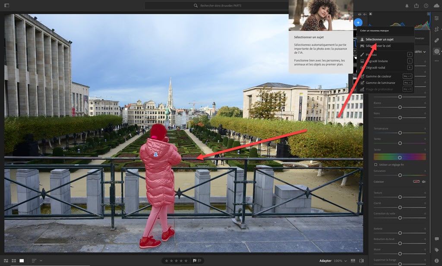Select the Pinceau brush mask option
This screenshot has height=266, width=442.
(x=385, y=55)
